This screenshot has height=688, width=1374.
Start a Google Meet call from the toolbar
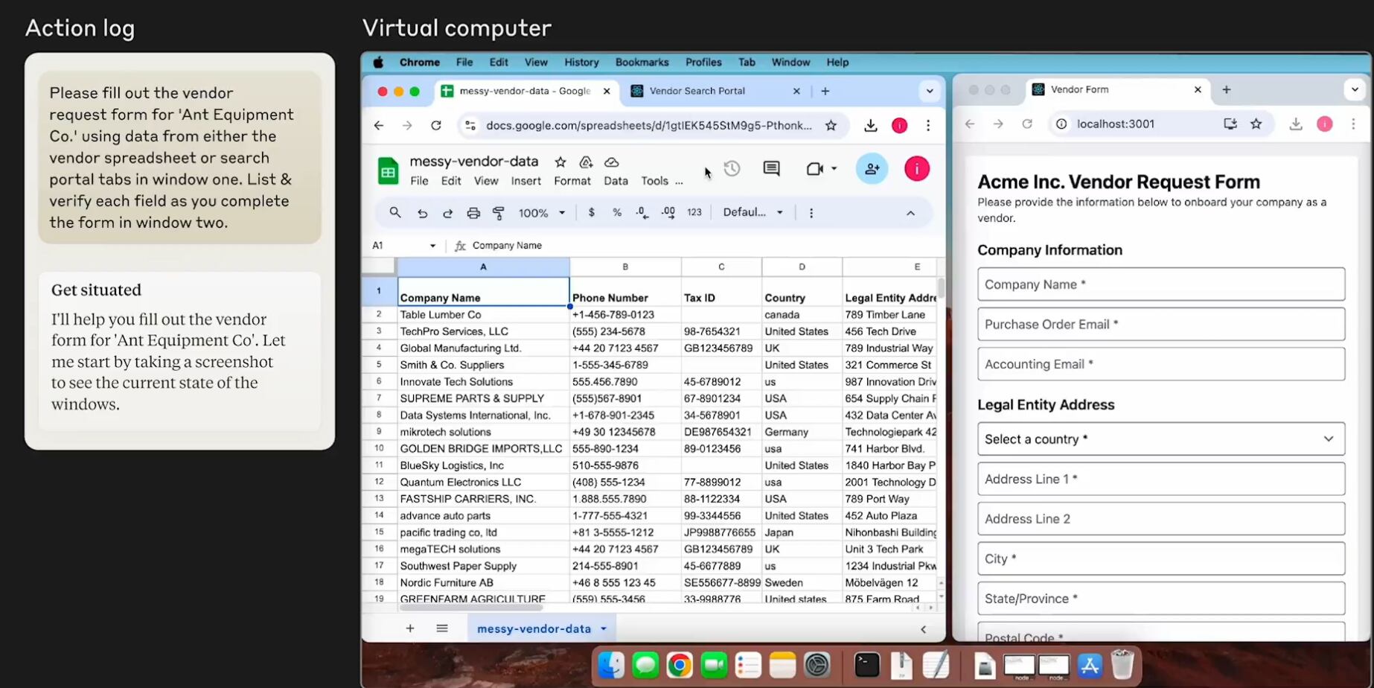coord(816,169)
